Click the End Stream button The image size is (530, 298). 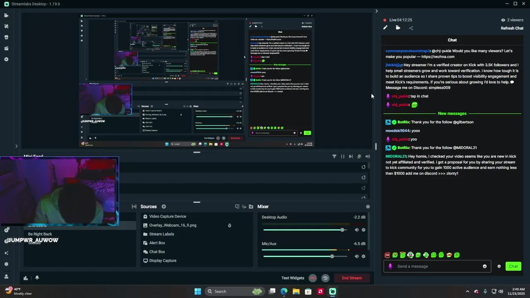click(x=352, y=278)
